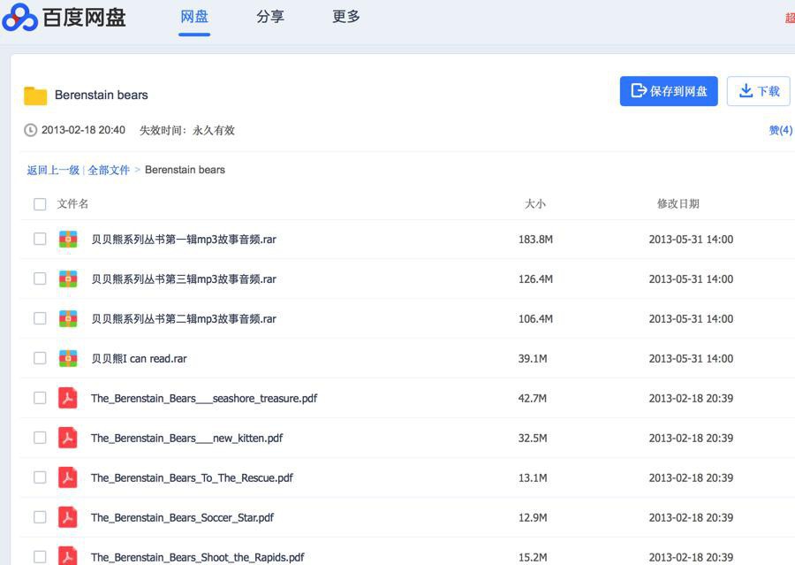Click the Berenstain bears folder title
The width and height of the screenshot is (795, 565).
point(102,95)
